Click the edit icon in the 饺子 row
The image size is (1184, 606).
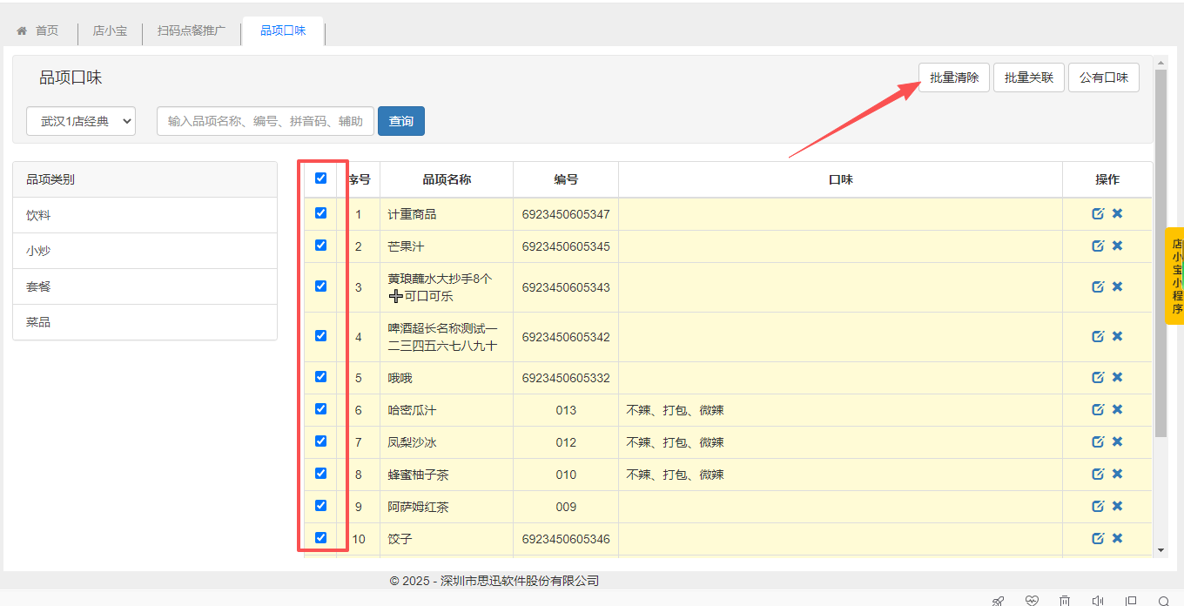point(1098,538)
